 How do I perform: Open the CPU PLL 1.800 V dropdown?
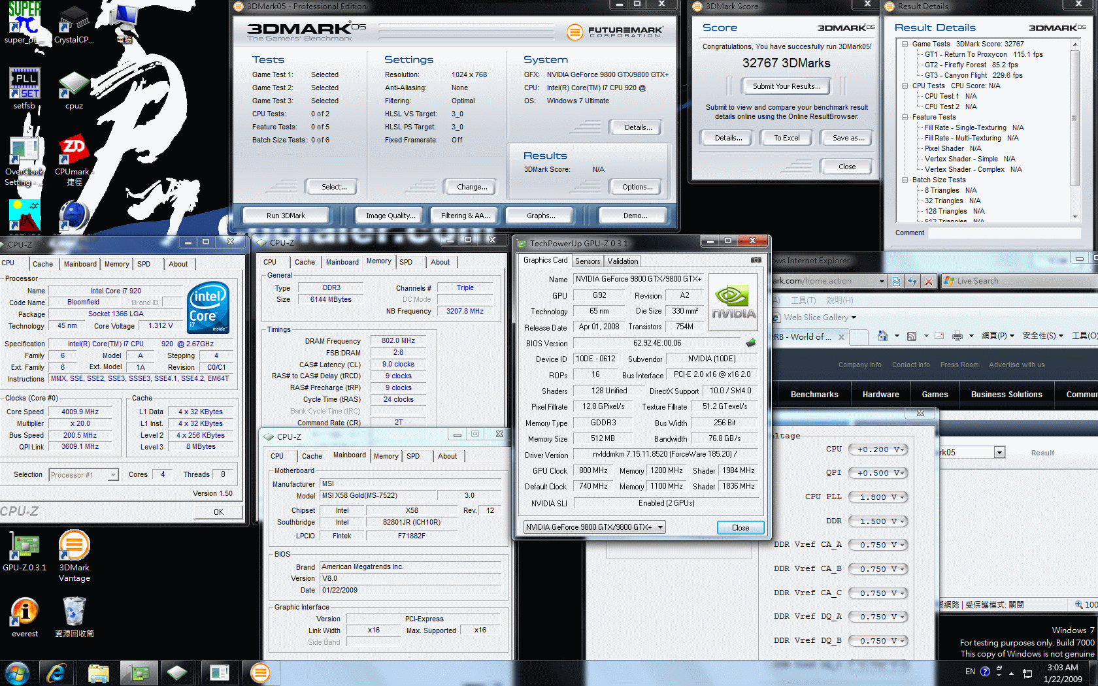tap(877, 497)
